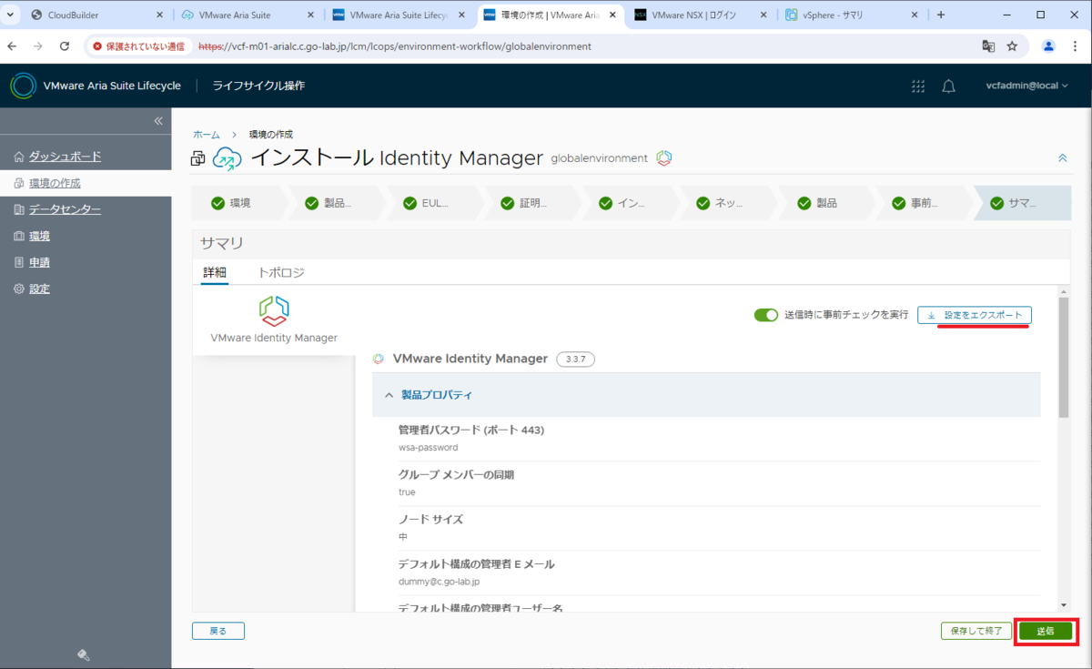The height and width of the screenshot is (669, 1092).
Task: Collapse the header with double up chevron
Action: click(x=1062, y=158)
